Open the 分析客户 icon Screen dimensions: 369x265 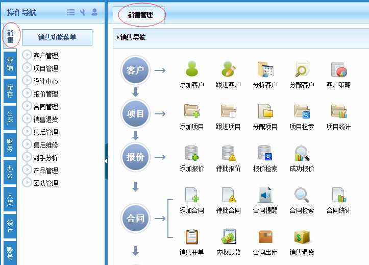coord(265,69)
